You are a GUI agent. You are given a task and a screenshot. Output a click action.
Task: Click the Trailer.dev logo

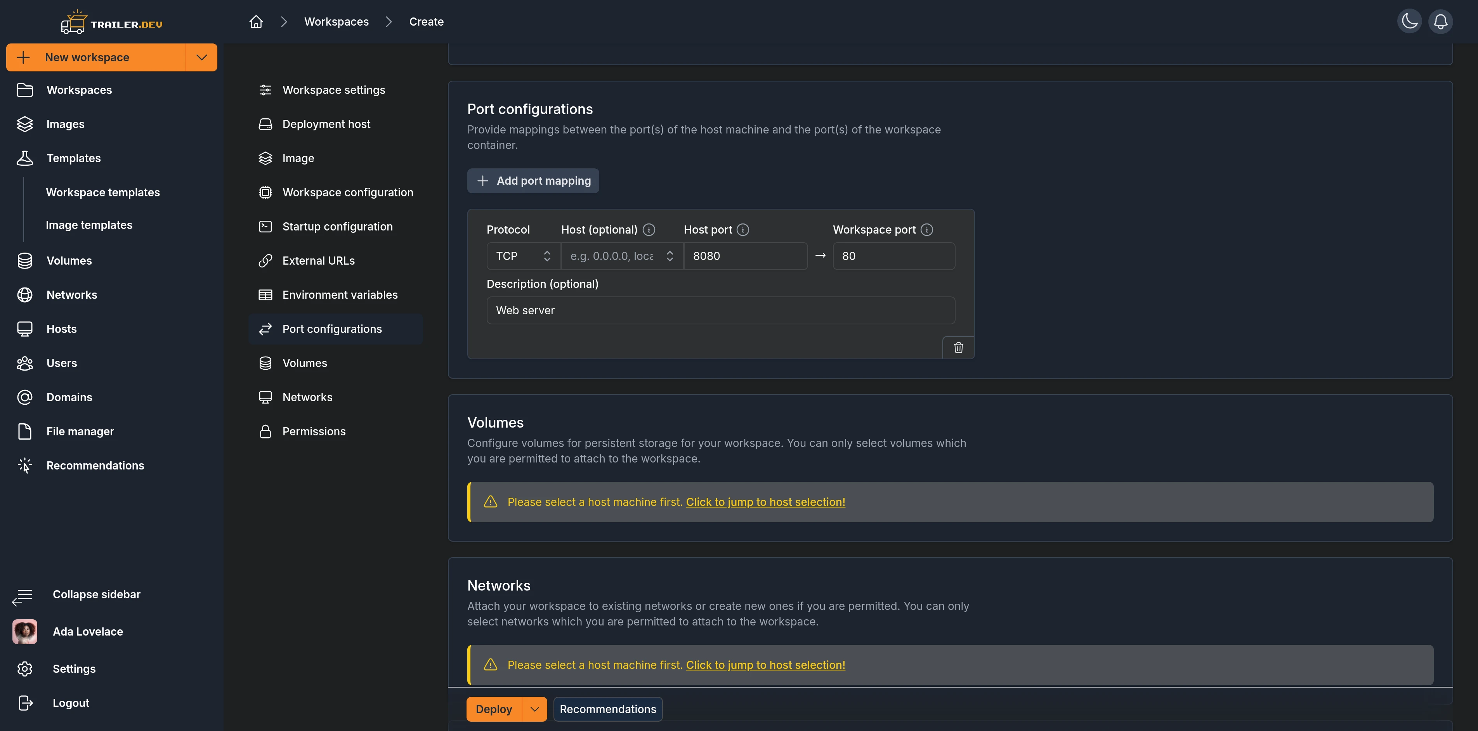point(112,23)
